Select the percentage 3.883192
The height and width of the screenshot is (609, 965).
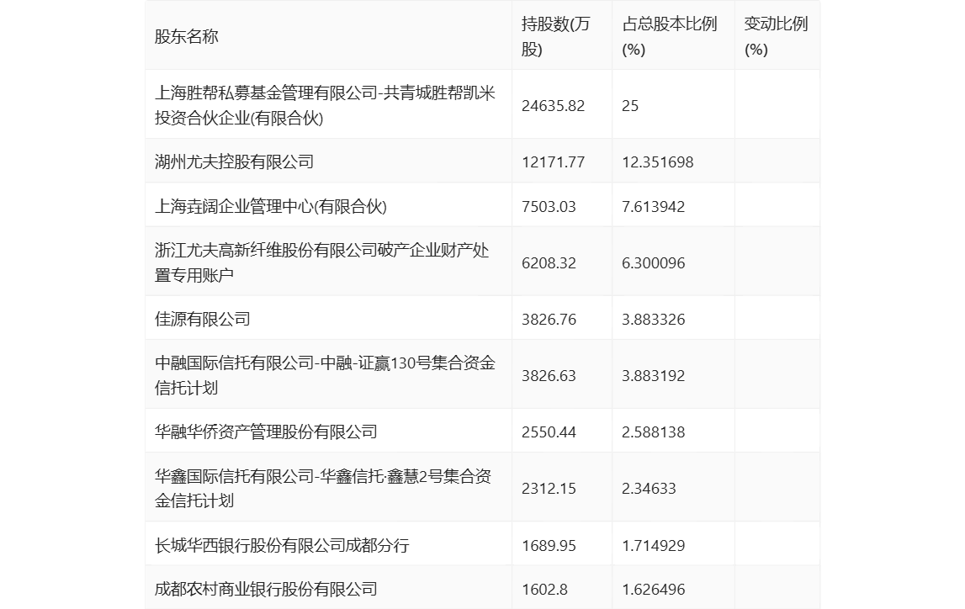click(x=653, y=376)
